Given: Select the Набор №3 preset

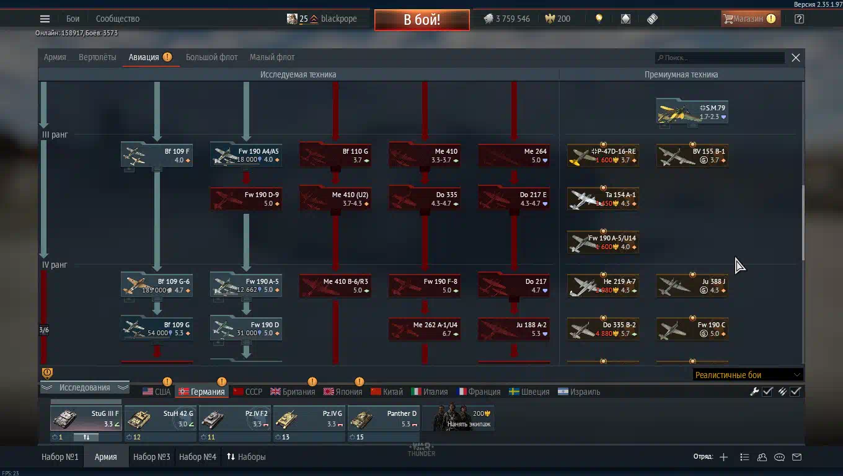Looking at the screenshot, I should 151,457.
